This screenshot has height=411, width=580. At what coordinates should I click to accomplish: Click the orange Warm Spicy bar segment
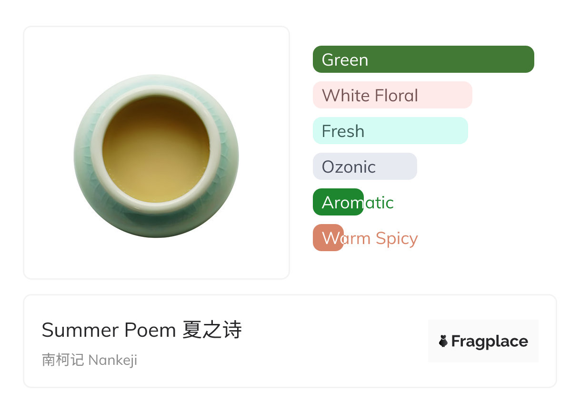(x=328, y=238)
